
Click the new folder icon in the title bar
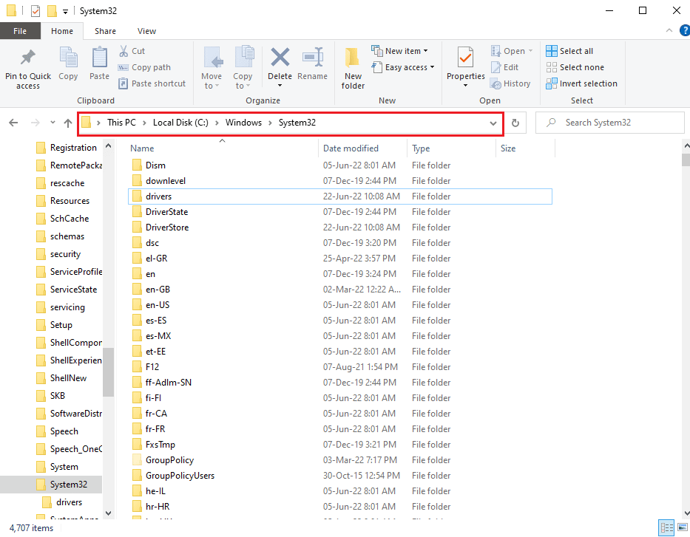[x=52, y=10]
